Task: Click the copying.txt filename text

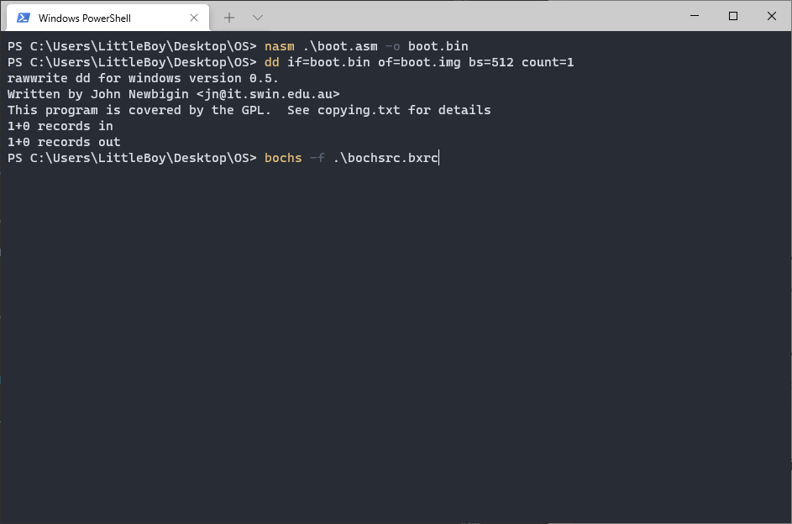Action: tap(359, 111)
